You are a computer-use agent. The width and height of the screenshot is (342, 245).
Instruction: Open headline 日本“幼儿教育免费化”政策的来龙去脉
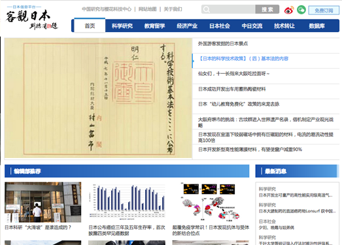point(239,104)
